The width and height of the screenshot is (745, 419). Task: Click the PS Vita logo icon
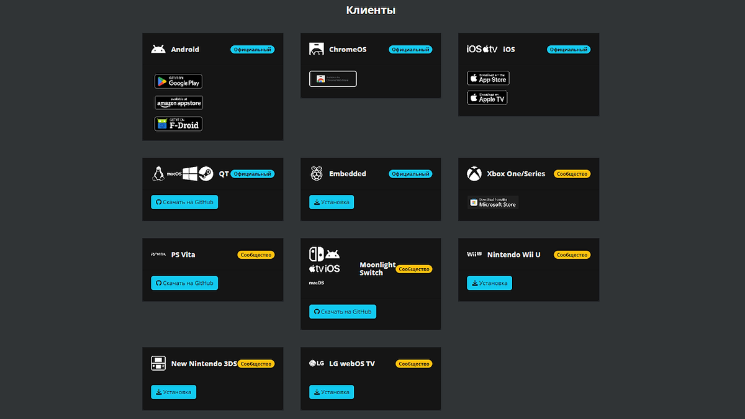pos(158,255)
